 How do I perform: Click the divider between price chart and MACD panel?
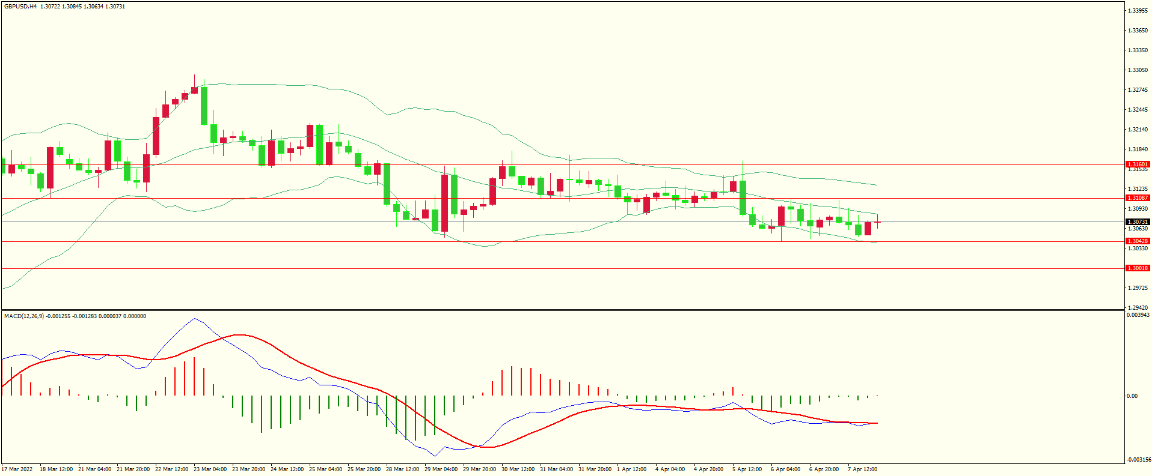pyautogui.click(x=562, y=310)
